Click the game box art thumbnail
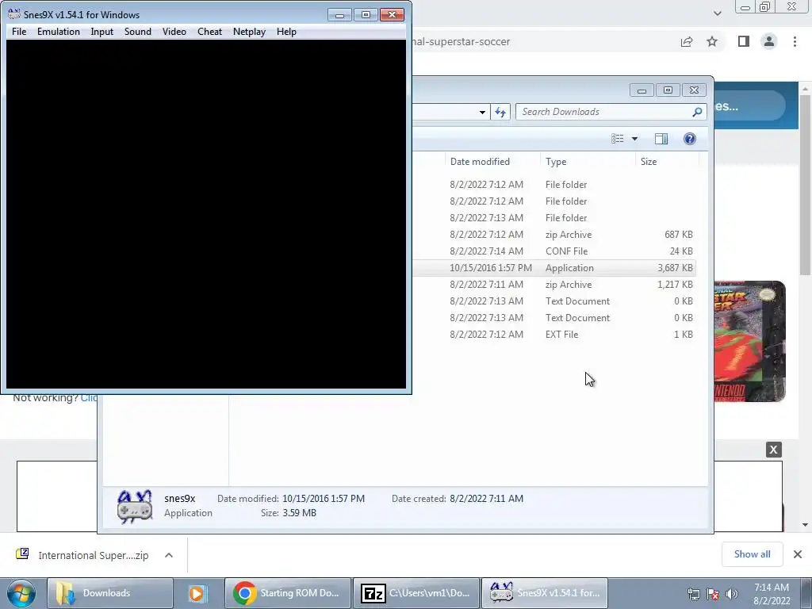Viewport: 812px width, 609px height. pos(750,341)
